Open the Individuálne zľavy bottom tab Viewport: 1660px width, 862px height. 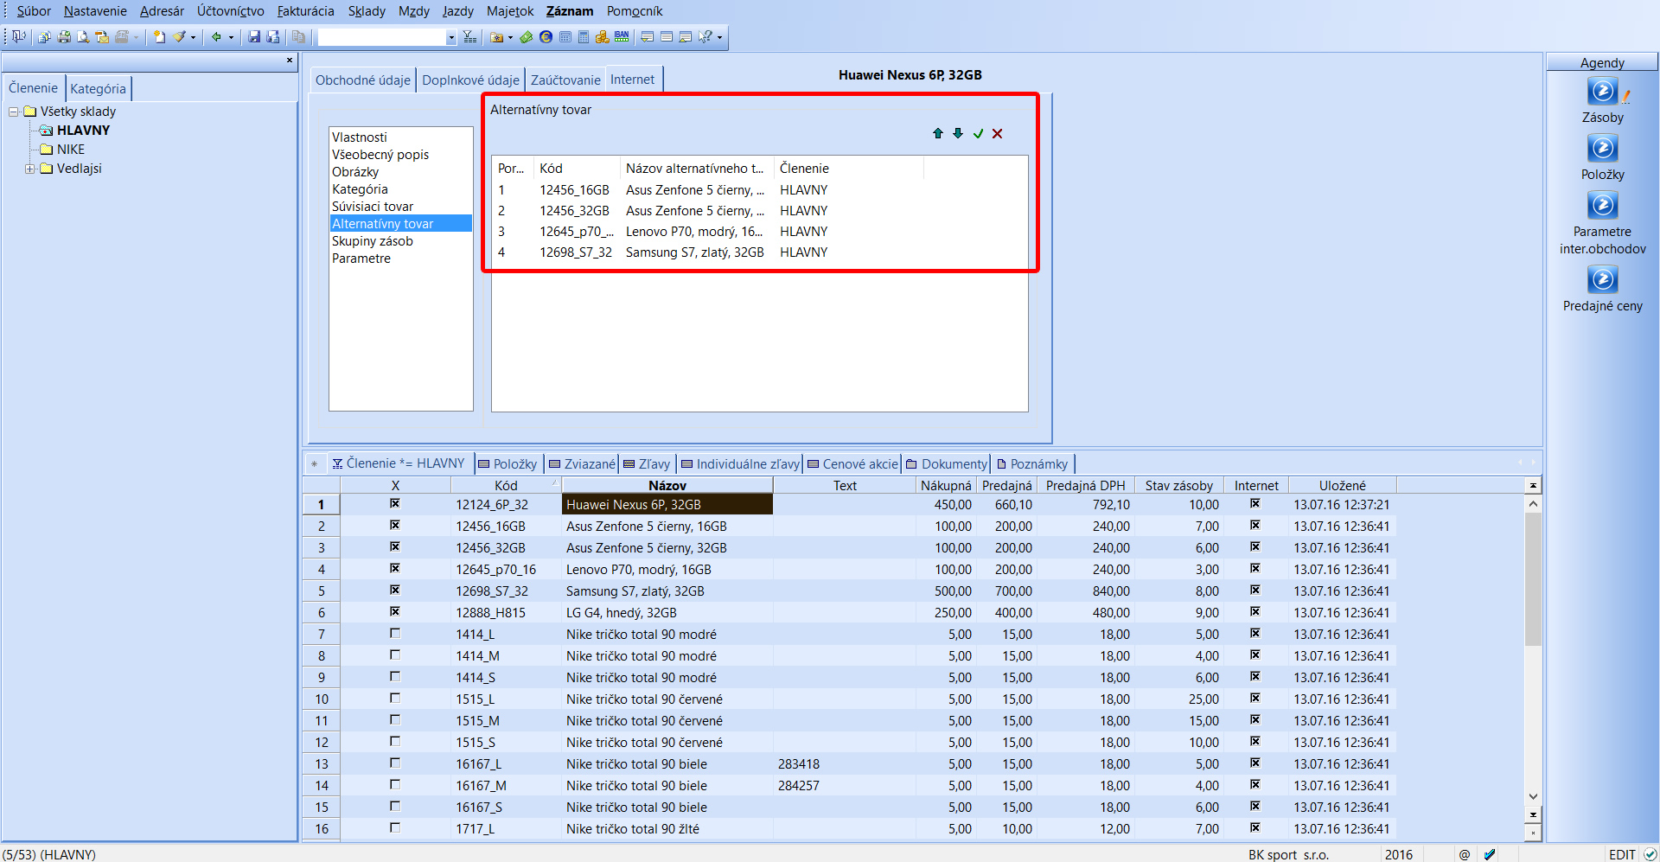click(x=741, y=464)
